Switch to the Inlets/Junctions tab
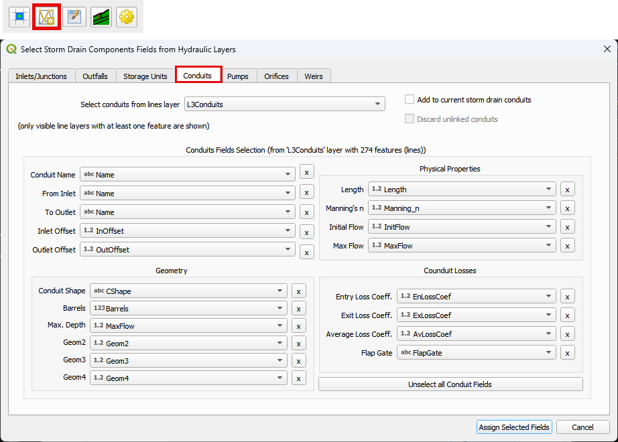 (41, 76)
